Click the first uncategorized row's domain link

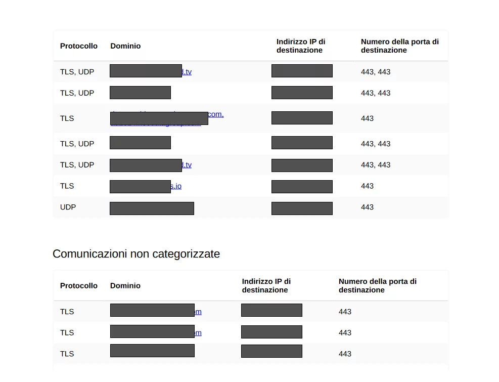(x=198, y=312)
